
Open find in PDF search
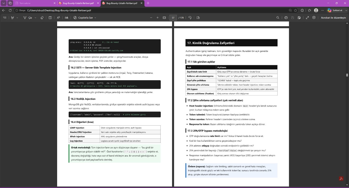[278, 18]
